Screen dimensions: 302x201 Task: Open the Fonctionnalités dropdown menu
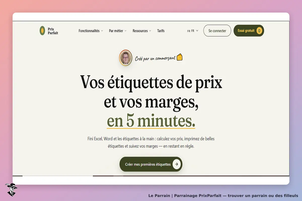tap(91, 31)
